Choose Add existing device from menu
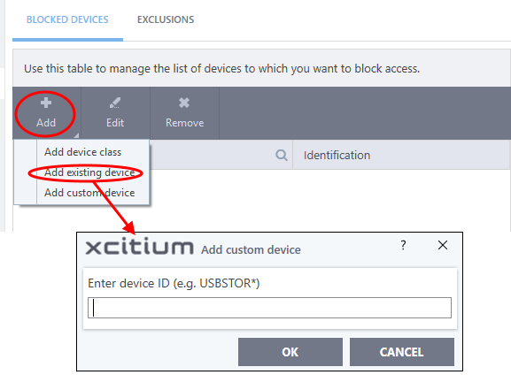This screenshot has height=390, width=511. (x=89, y=172)
